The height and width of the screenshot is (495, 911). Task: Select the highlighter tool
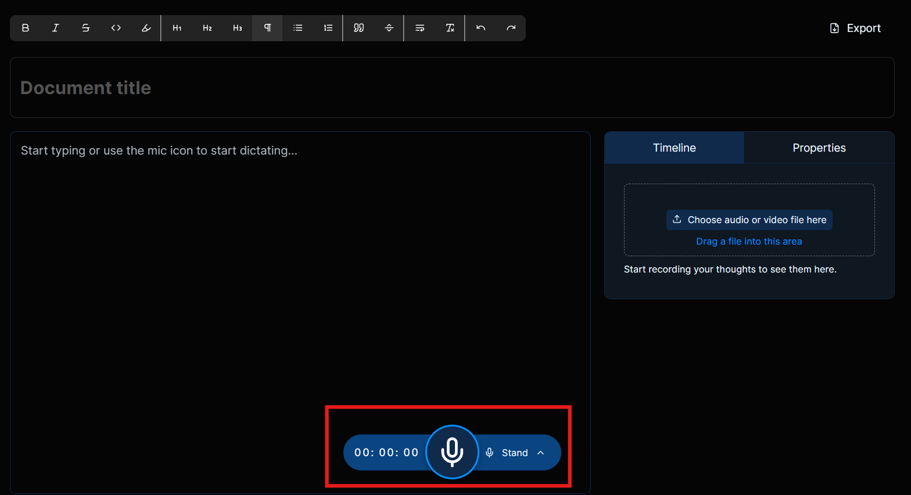tap(146, 28)
